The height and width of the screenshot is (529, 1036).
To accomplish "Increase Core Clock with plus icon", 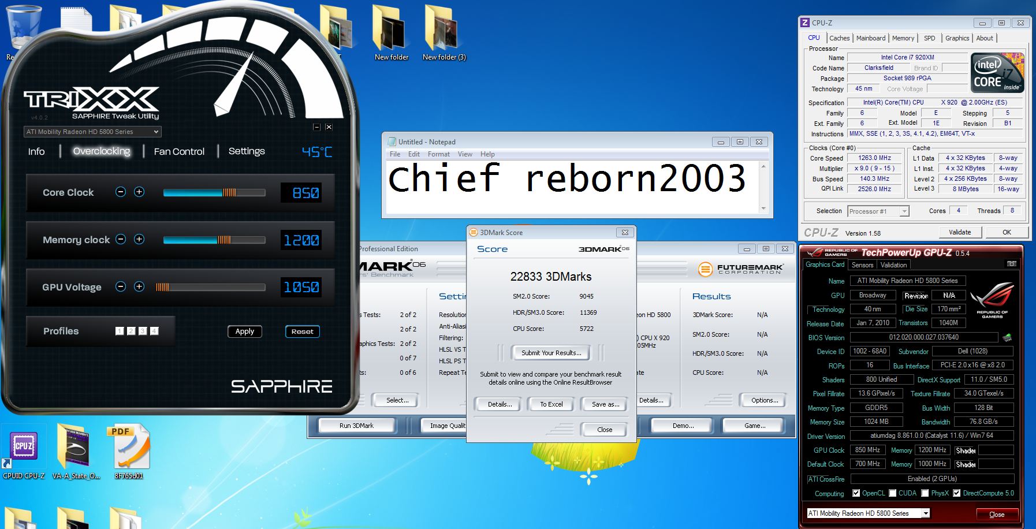I will click(139, 192).
